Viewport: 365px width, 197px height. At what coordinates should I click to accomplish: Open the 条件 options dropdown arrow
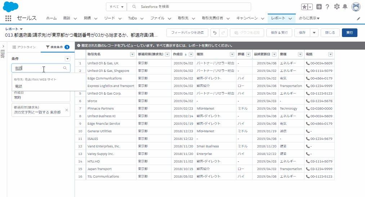point(67,59)
